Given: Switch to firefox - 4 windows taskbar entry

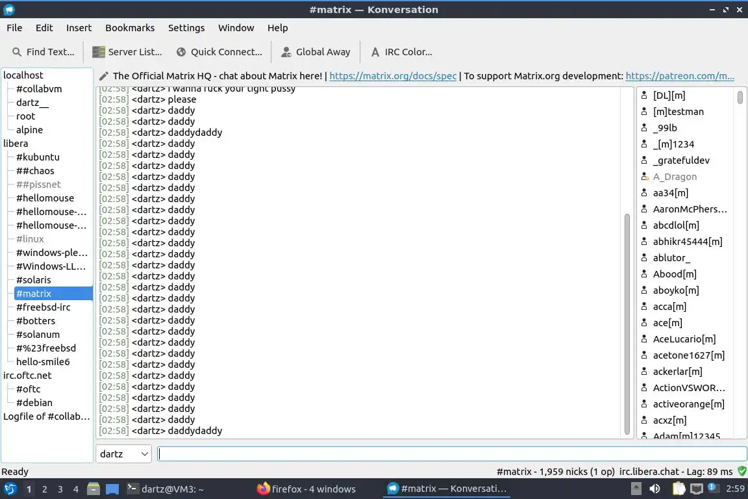Looking at the screenshot, I should [306, 489].
